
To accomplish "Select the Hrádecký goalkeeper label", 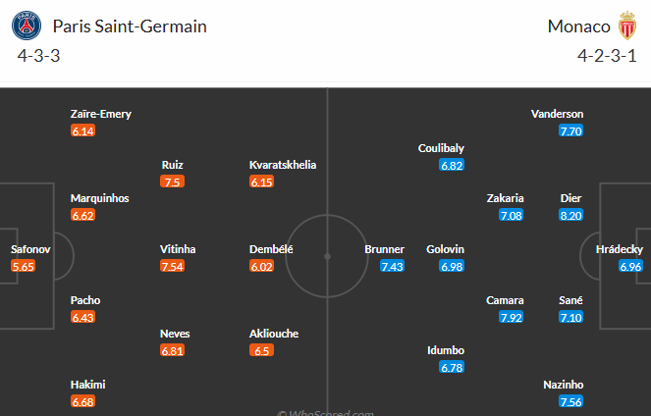I will [620, 249].
